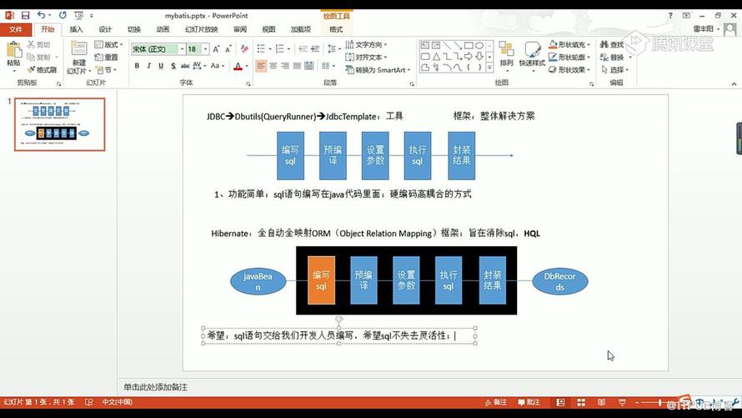Click the 形状填充 shape fill color button

click(x=569, y=44)
